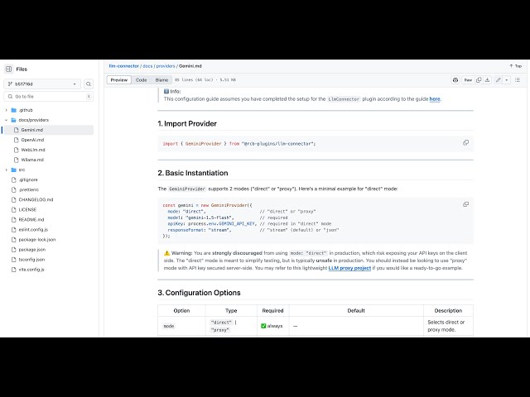This screenshot has width=530, height=397.
Task: Click the 'Default' column header
Action: point(356,311)
